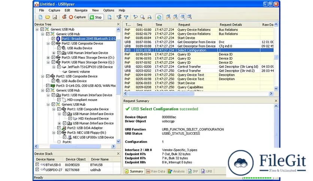Uncheck Port1 Broadcom 2045 Bluetooth checkbox

pyautogui.click(x=53, y=39)
